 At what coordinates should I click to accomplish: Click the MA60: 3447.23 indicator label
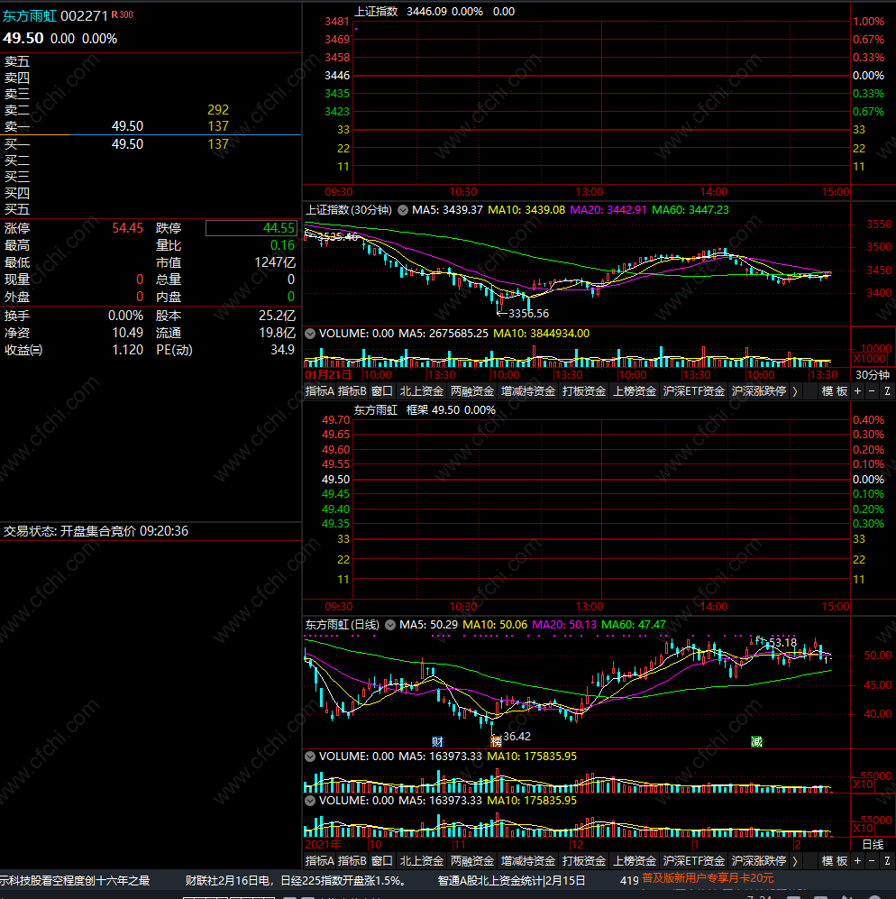tap(690, 210)
